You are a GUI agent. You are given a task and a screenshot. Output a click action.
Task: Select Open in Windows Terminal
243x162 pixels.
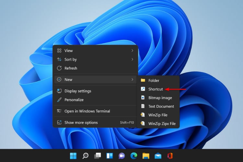coord(95,111)
